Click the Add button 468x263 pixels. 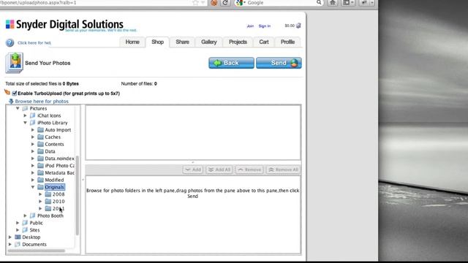coord(193,169)
